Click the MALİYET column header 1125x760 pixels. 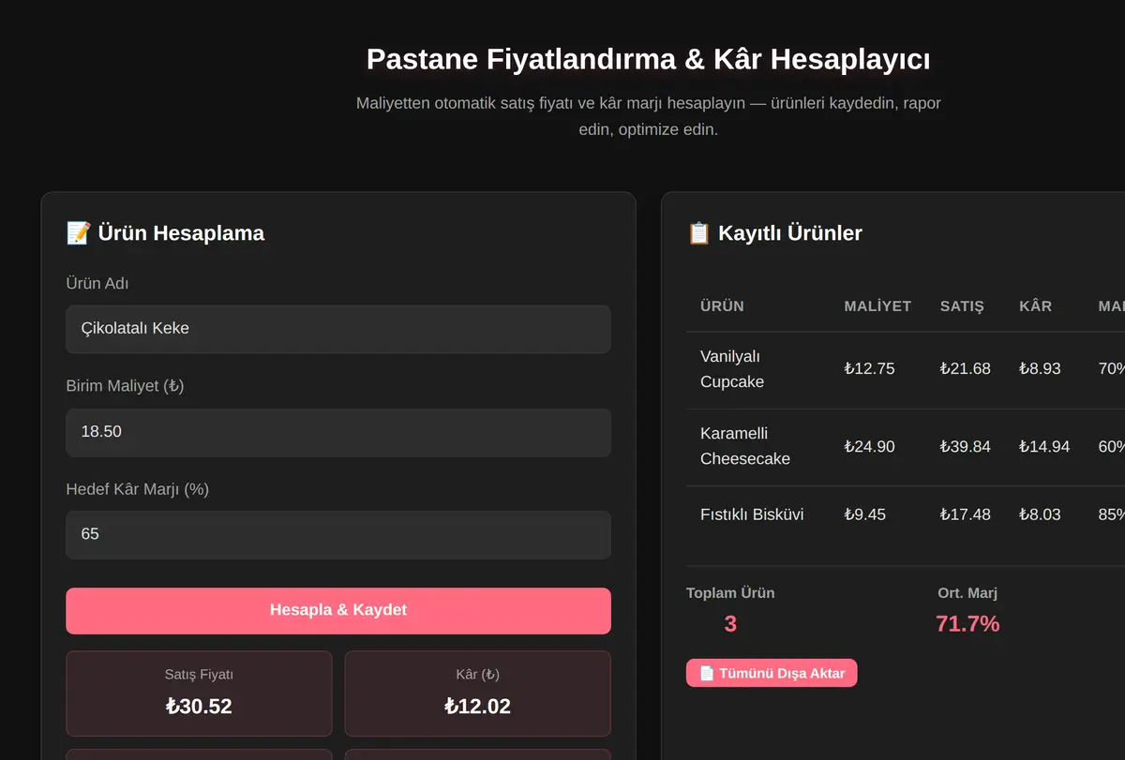point(877,305)
